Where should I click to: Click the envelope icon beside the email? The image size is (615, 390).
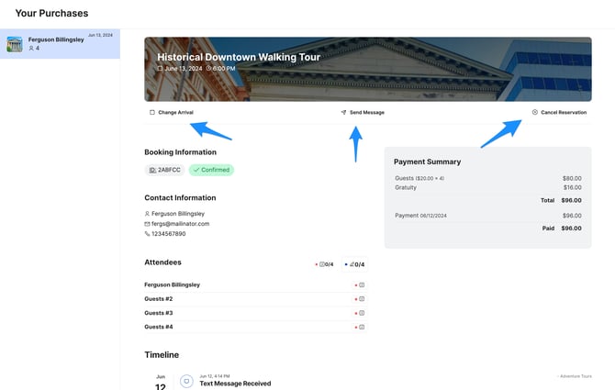147,224
